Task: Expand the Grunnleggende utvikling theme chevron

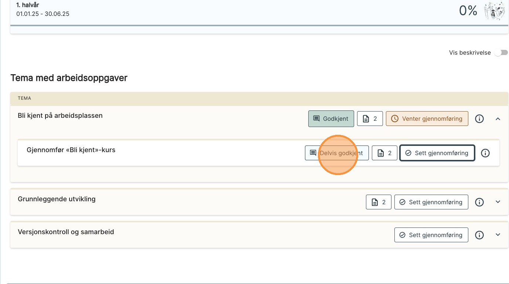Action: 498,202
